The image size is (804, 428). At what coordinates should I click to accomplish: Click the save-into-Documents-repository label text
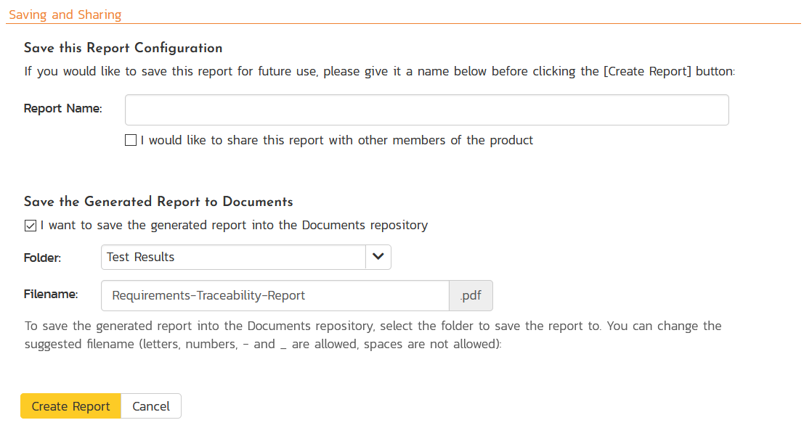tap(234, 226)
